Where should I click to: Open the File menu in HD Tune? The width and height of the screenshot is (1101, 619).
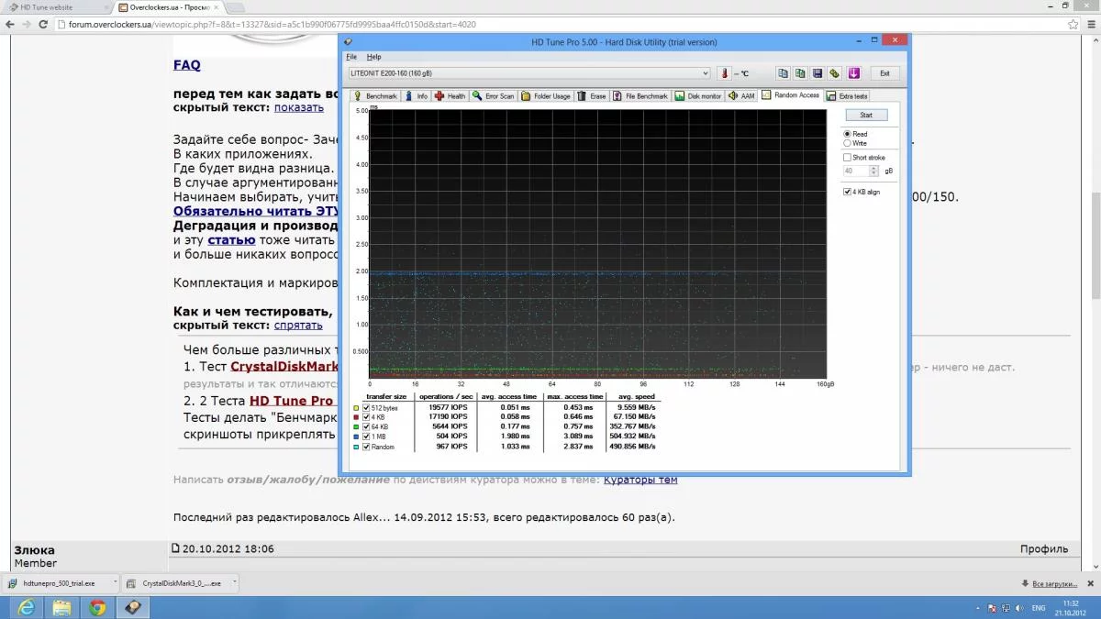(x=351, y=57)
